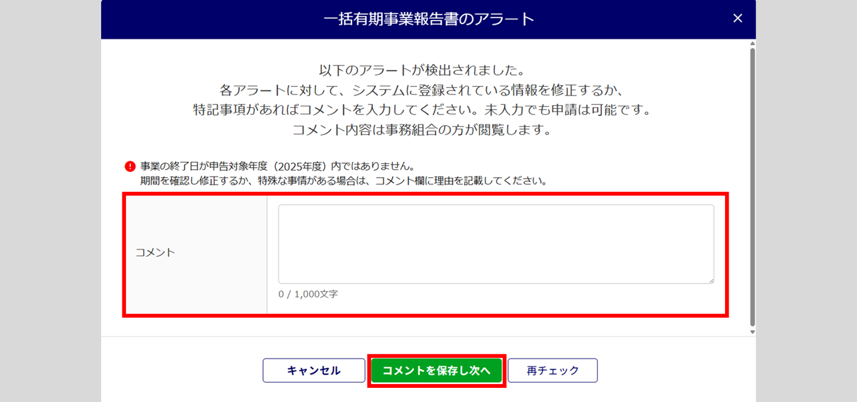
Task: Click the scrollbar up arrow
Action: coord(753,43)
